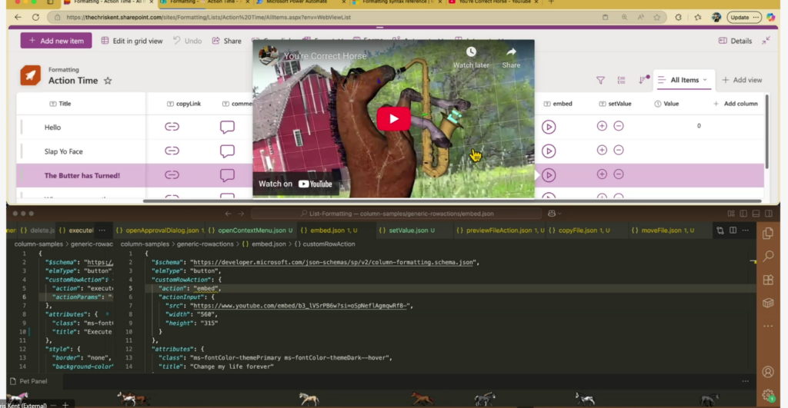Click the browser refresh icon

click(x=35, y=17)
